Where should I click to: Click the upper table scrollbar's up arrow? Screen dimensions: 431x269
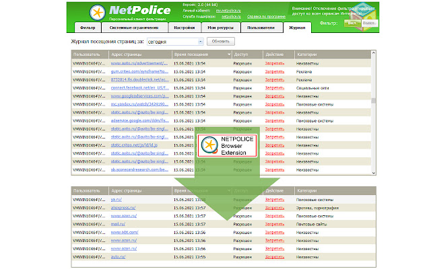point(373,52)
